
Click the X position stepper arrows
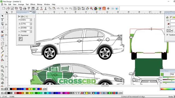pyautogui.click(x=31, y=28)
